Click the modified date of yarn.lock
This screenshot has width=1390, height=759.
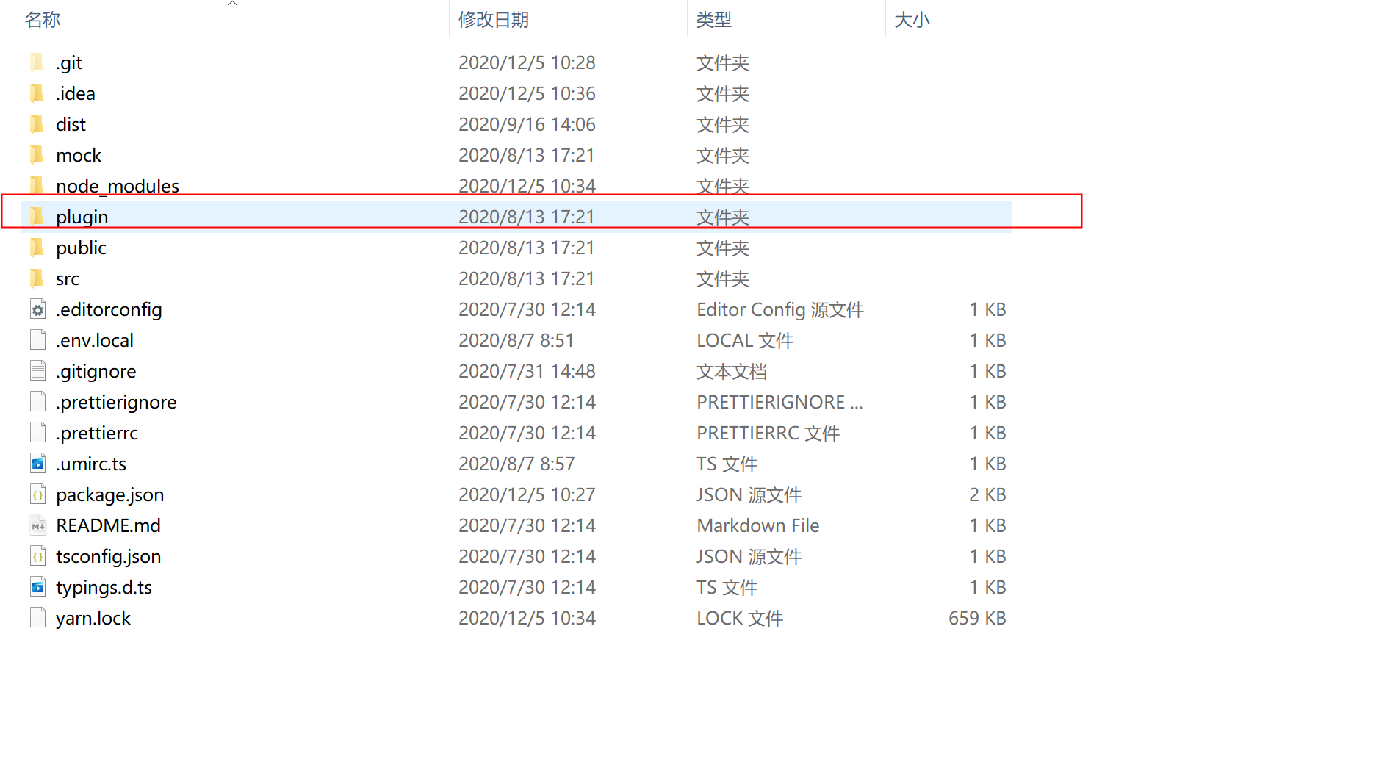[x=527, y=617]
